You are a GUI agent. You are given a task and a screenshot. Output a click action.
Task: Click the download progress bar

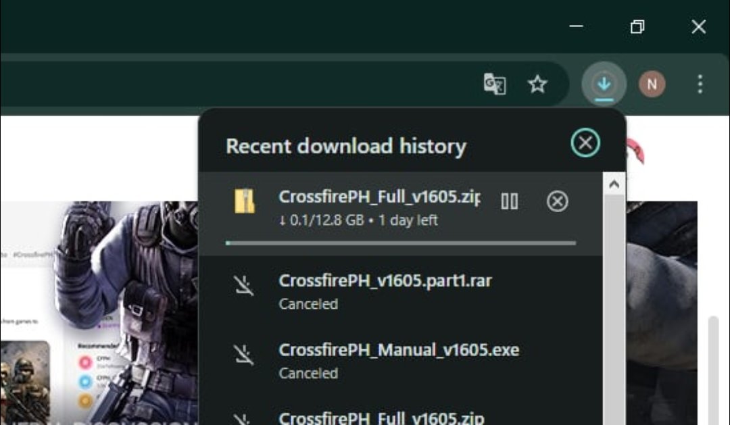click(400, 243)
